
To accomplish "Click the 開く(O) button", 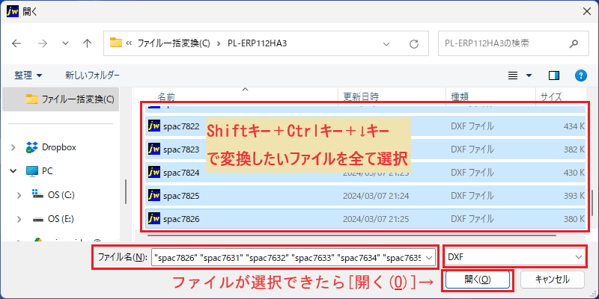I will point(478,280).
